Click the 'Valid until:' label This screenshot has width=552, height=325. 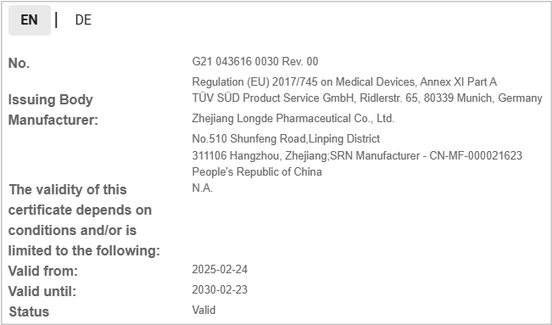click(x=42, y=292)
